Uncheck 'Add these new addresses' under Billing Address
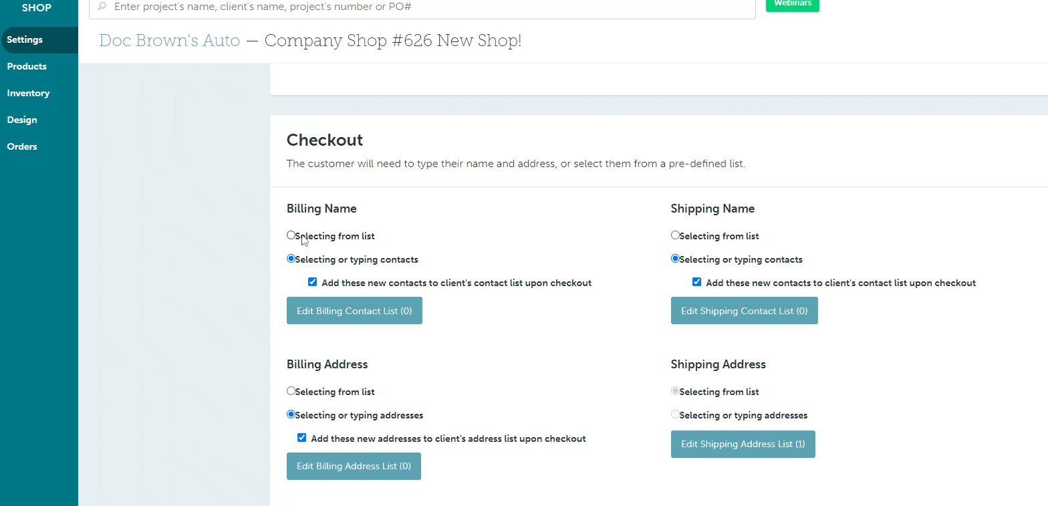This screenshot has height=506, width=1048. click(x=301, y=437)
